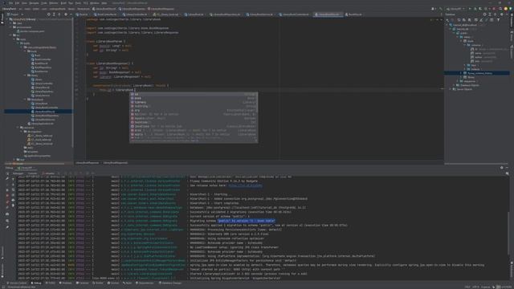Image resolution: width=514 pixels, height=289 pixels.
Task: Click the Run button in the toolbar
Action: click(470, 9)
